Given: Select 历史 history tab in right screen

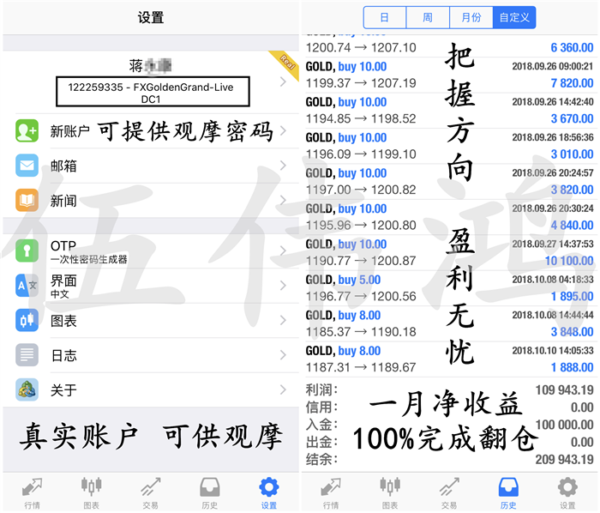Looking at the screenshot, I should (x=508, y=493).
